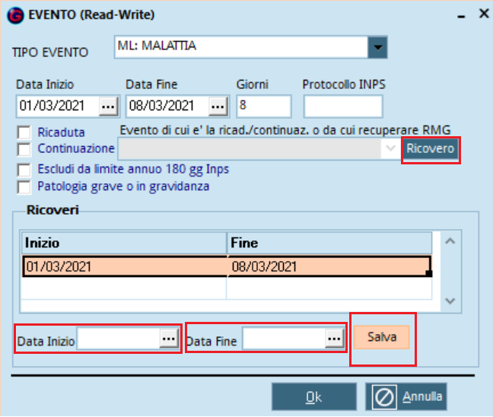Select Ricoveri row cell 01/03/2021
This screenshot has width=493, height=417.
[125, 266]
